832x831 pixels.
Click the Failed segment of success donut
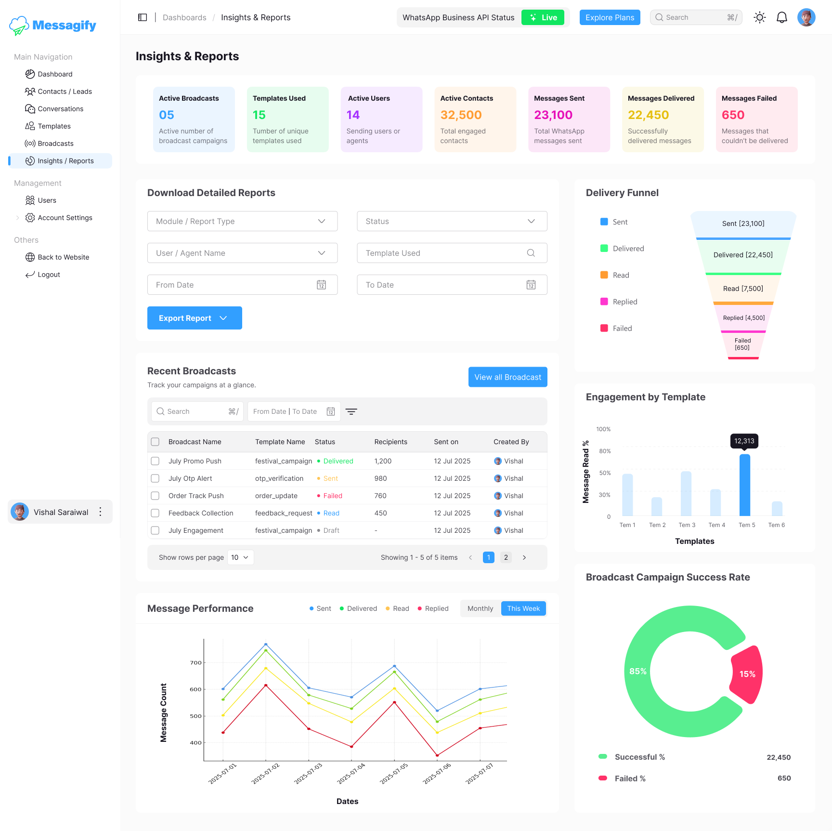[747, 674]
